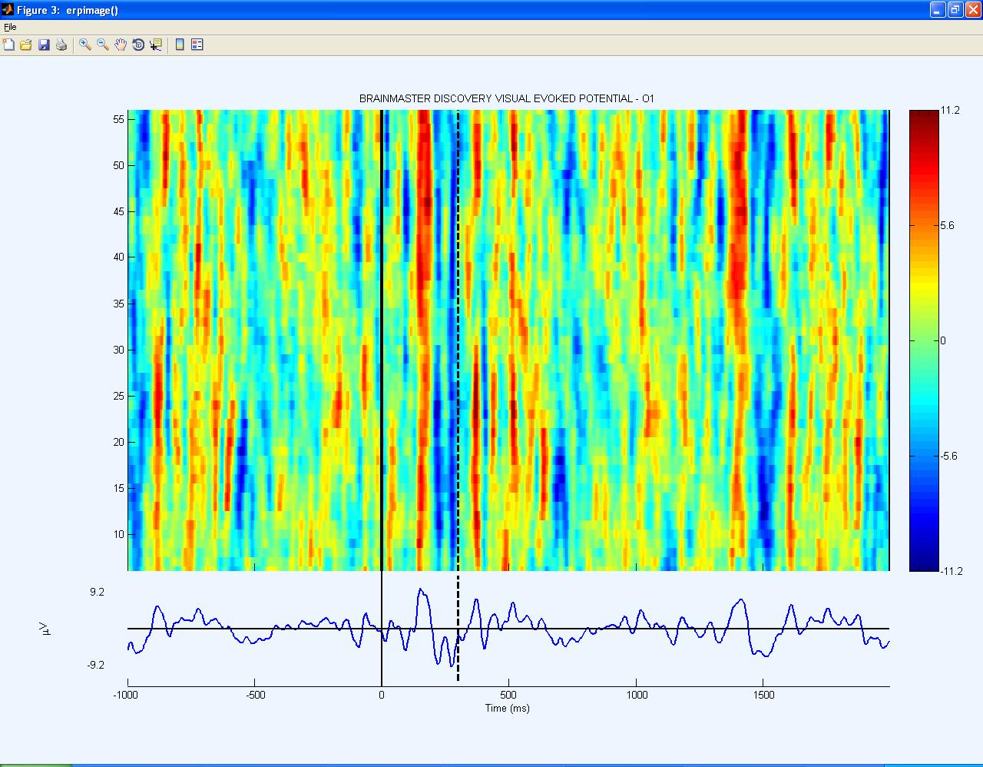Open a file with the folder icon
Image resolution: width=983 pixels, height=767 pixels.
coord(26,45)
